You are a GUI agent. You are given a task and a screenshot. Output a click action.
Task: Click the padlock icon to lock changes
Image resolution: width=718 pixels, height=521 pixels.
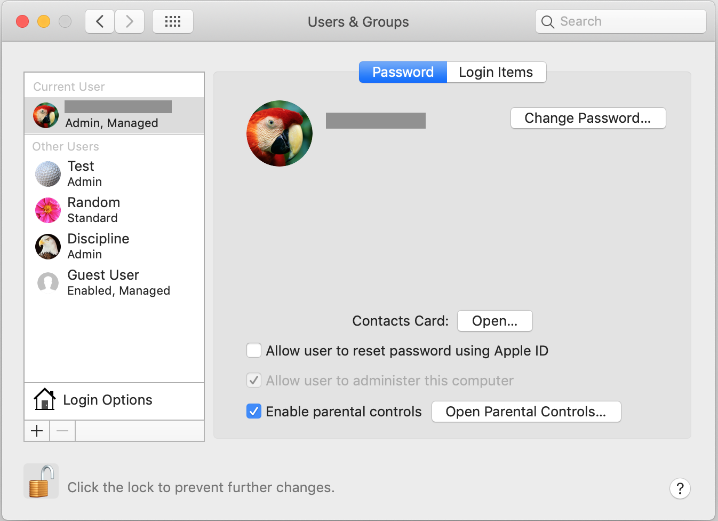[41, 481]
